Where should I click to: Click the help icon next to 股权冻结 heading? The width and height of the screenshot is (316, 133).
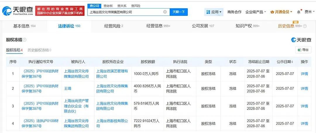click(x=25, y=40)
